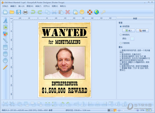
Task: Toggle the dark grid display icon
Action: 109,110
